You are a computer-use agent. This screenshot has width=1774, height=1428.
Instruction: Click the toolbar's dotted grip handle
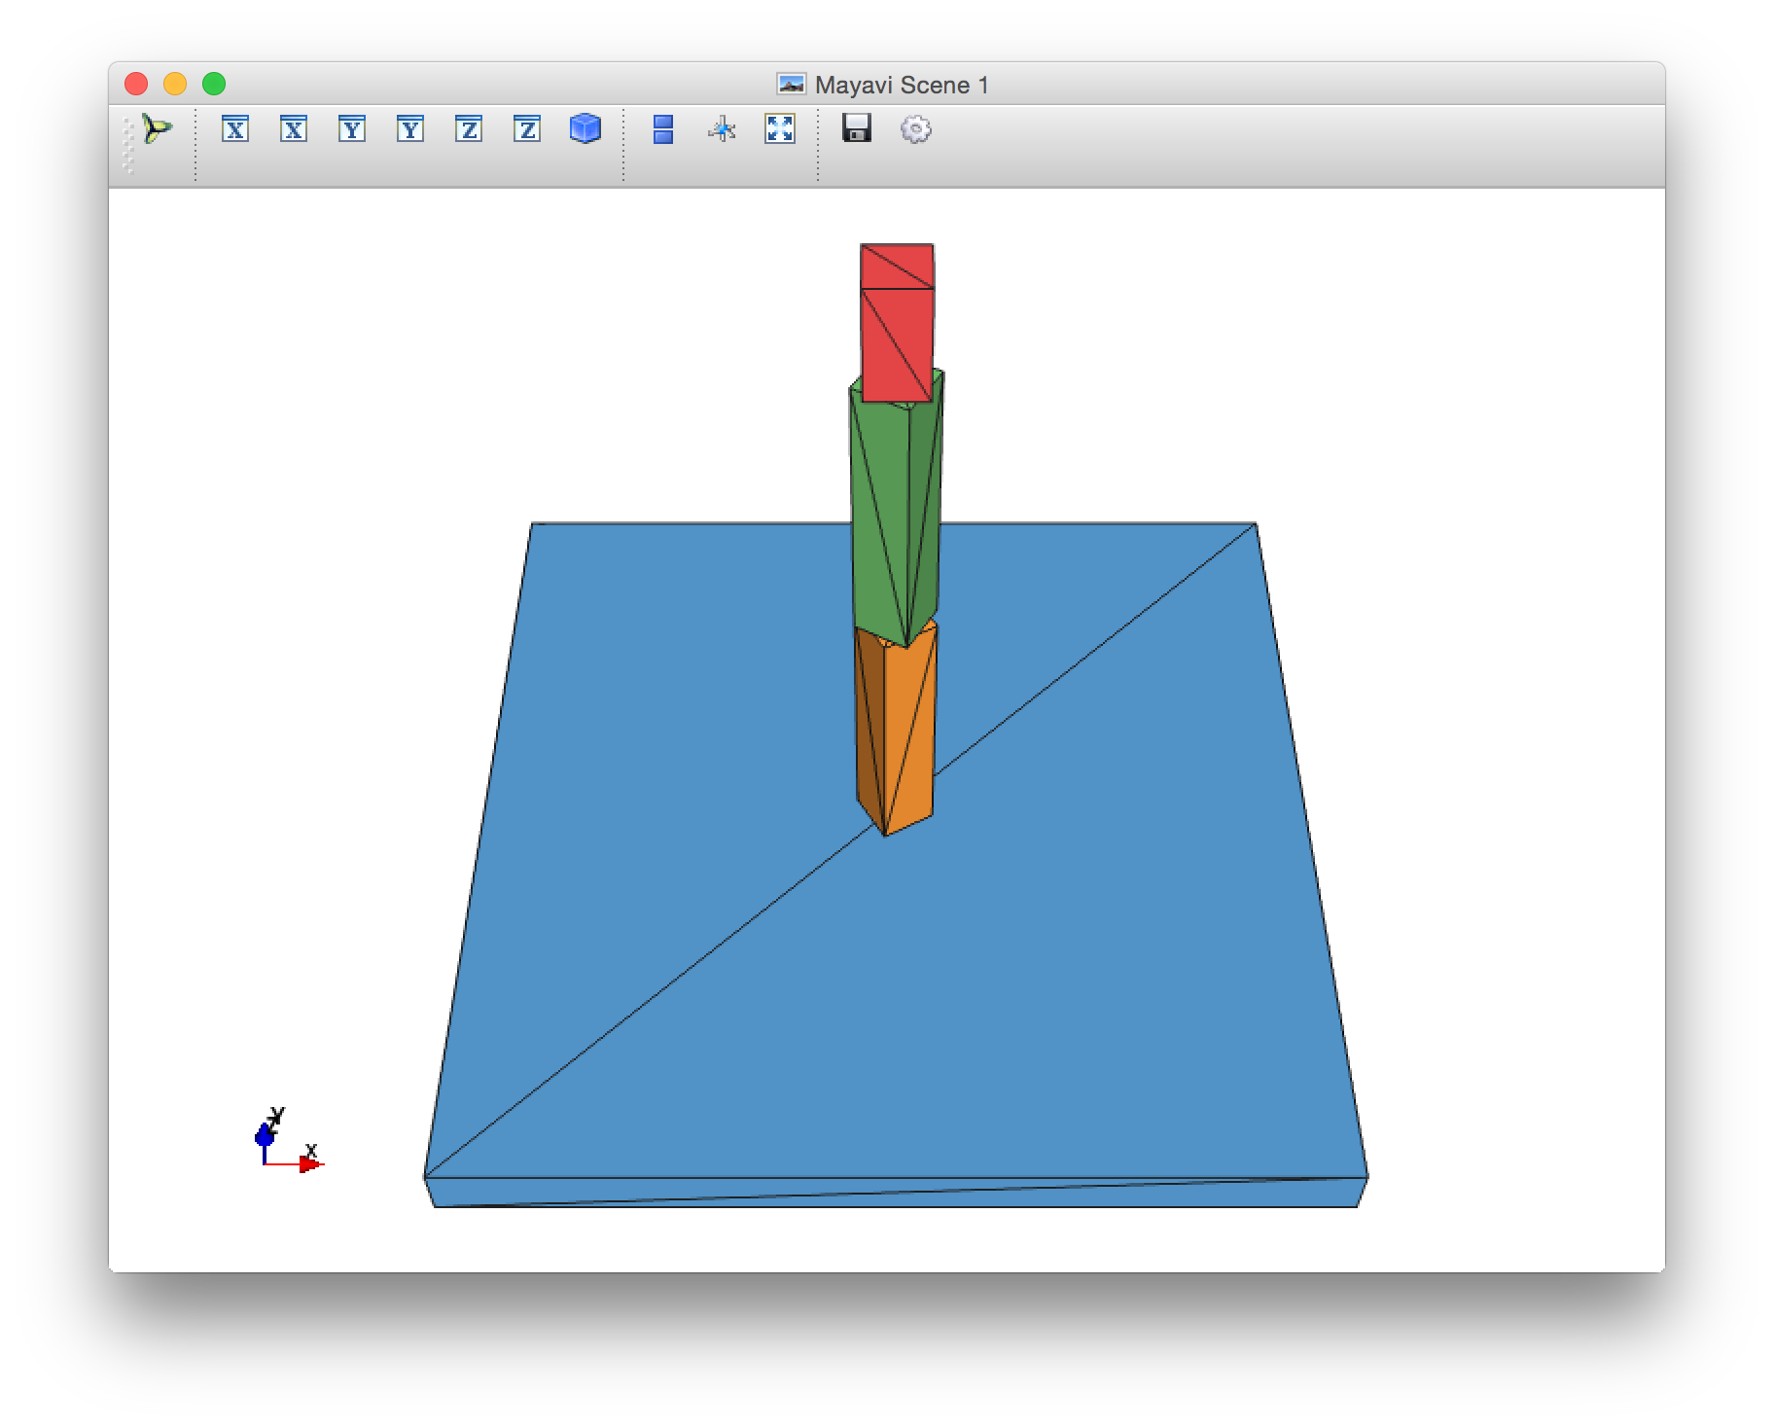pyautogui.click(x=128, y=146)
